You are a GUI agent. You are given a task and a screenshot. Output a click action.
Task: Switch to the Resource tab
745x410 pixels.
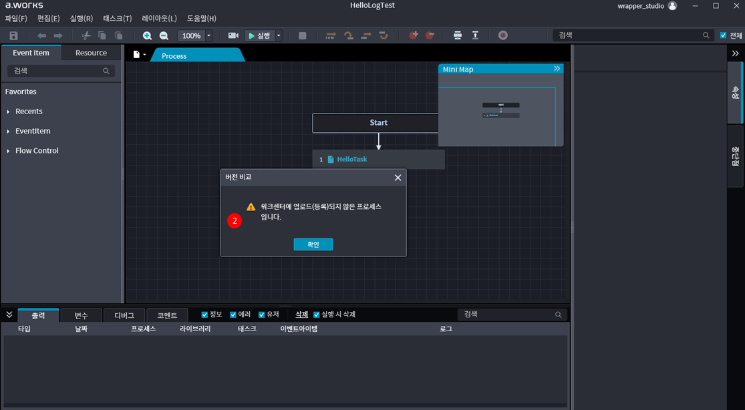click(x=91, y=53)
